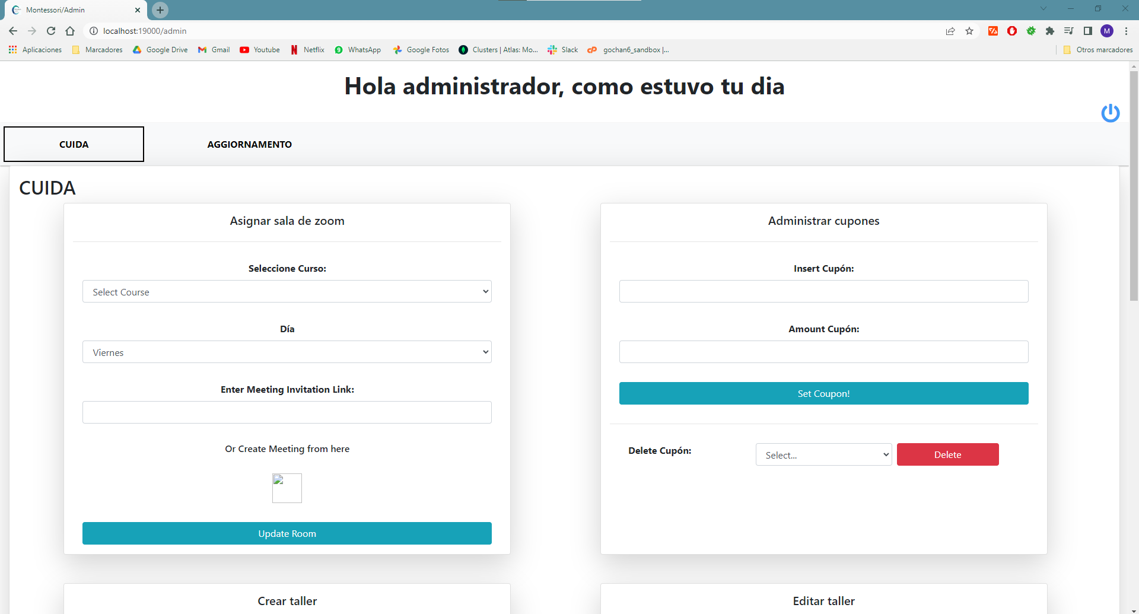Click the red Opera extension icon
Image resolution: width=1139 pixels, height=614 pixels.
pos(1012,31)
